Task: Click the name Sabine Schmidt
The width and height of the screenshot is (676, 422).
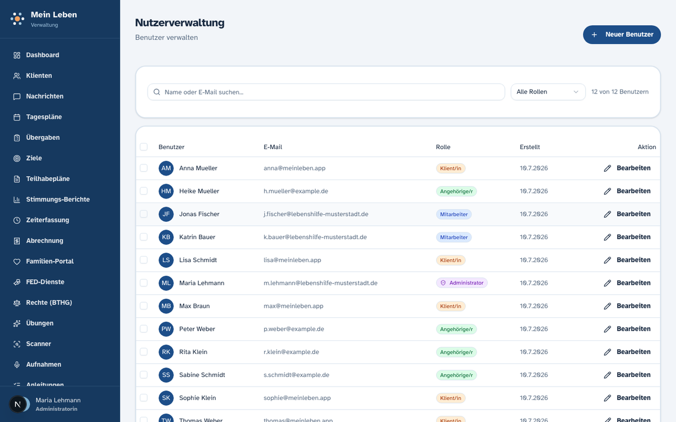Action: pos(202,375)
